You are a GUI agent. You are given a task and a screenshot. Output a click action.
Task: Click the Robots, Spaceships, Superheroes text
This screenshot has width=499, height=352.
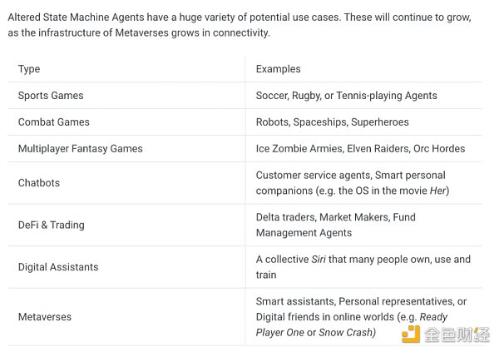(332, 122)
